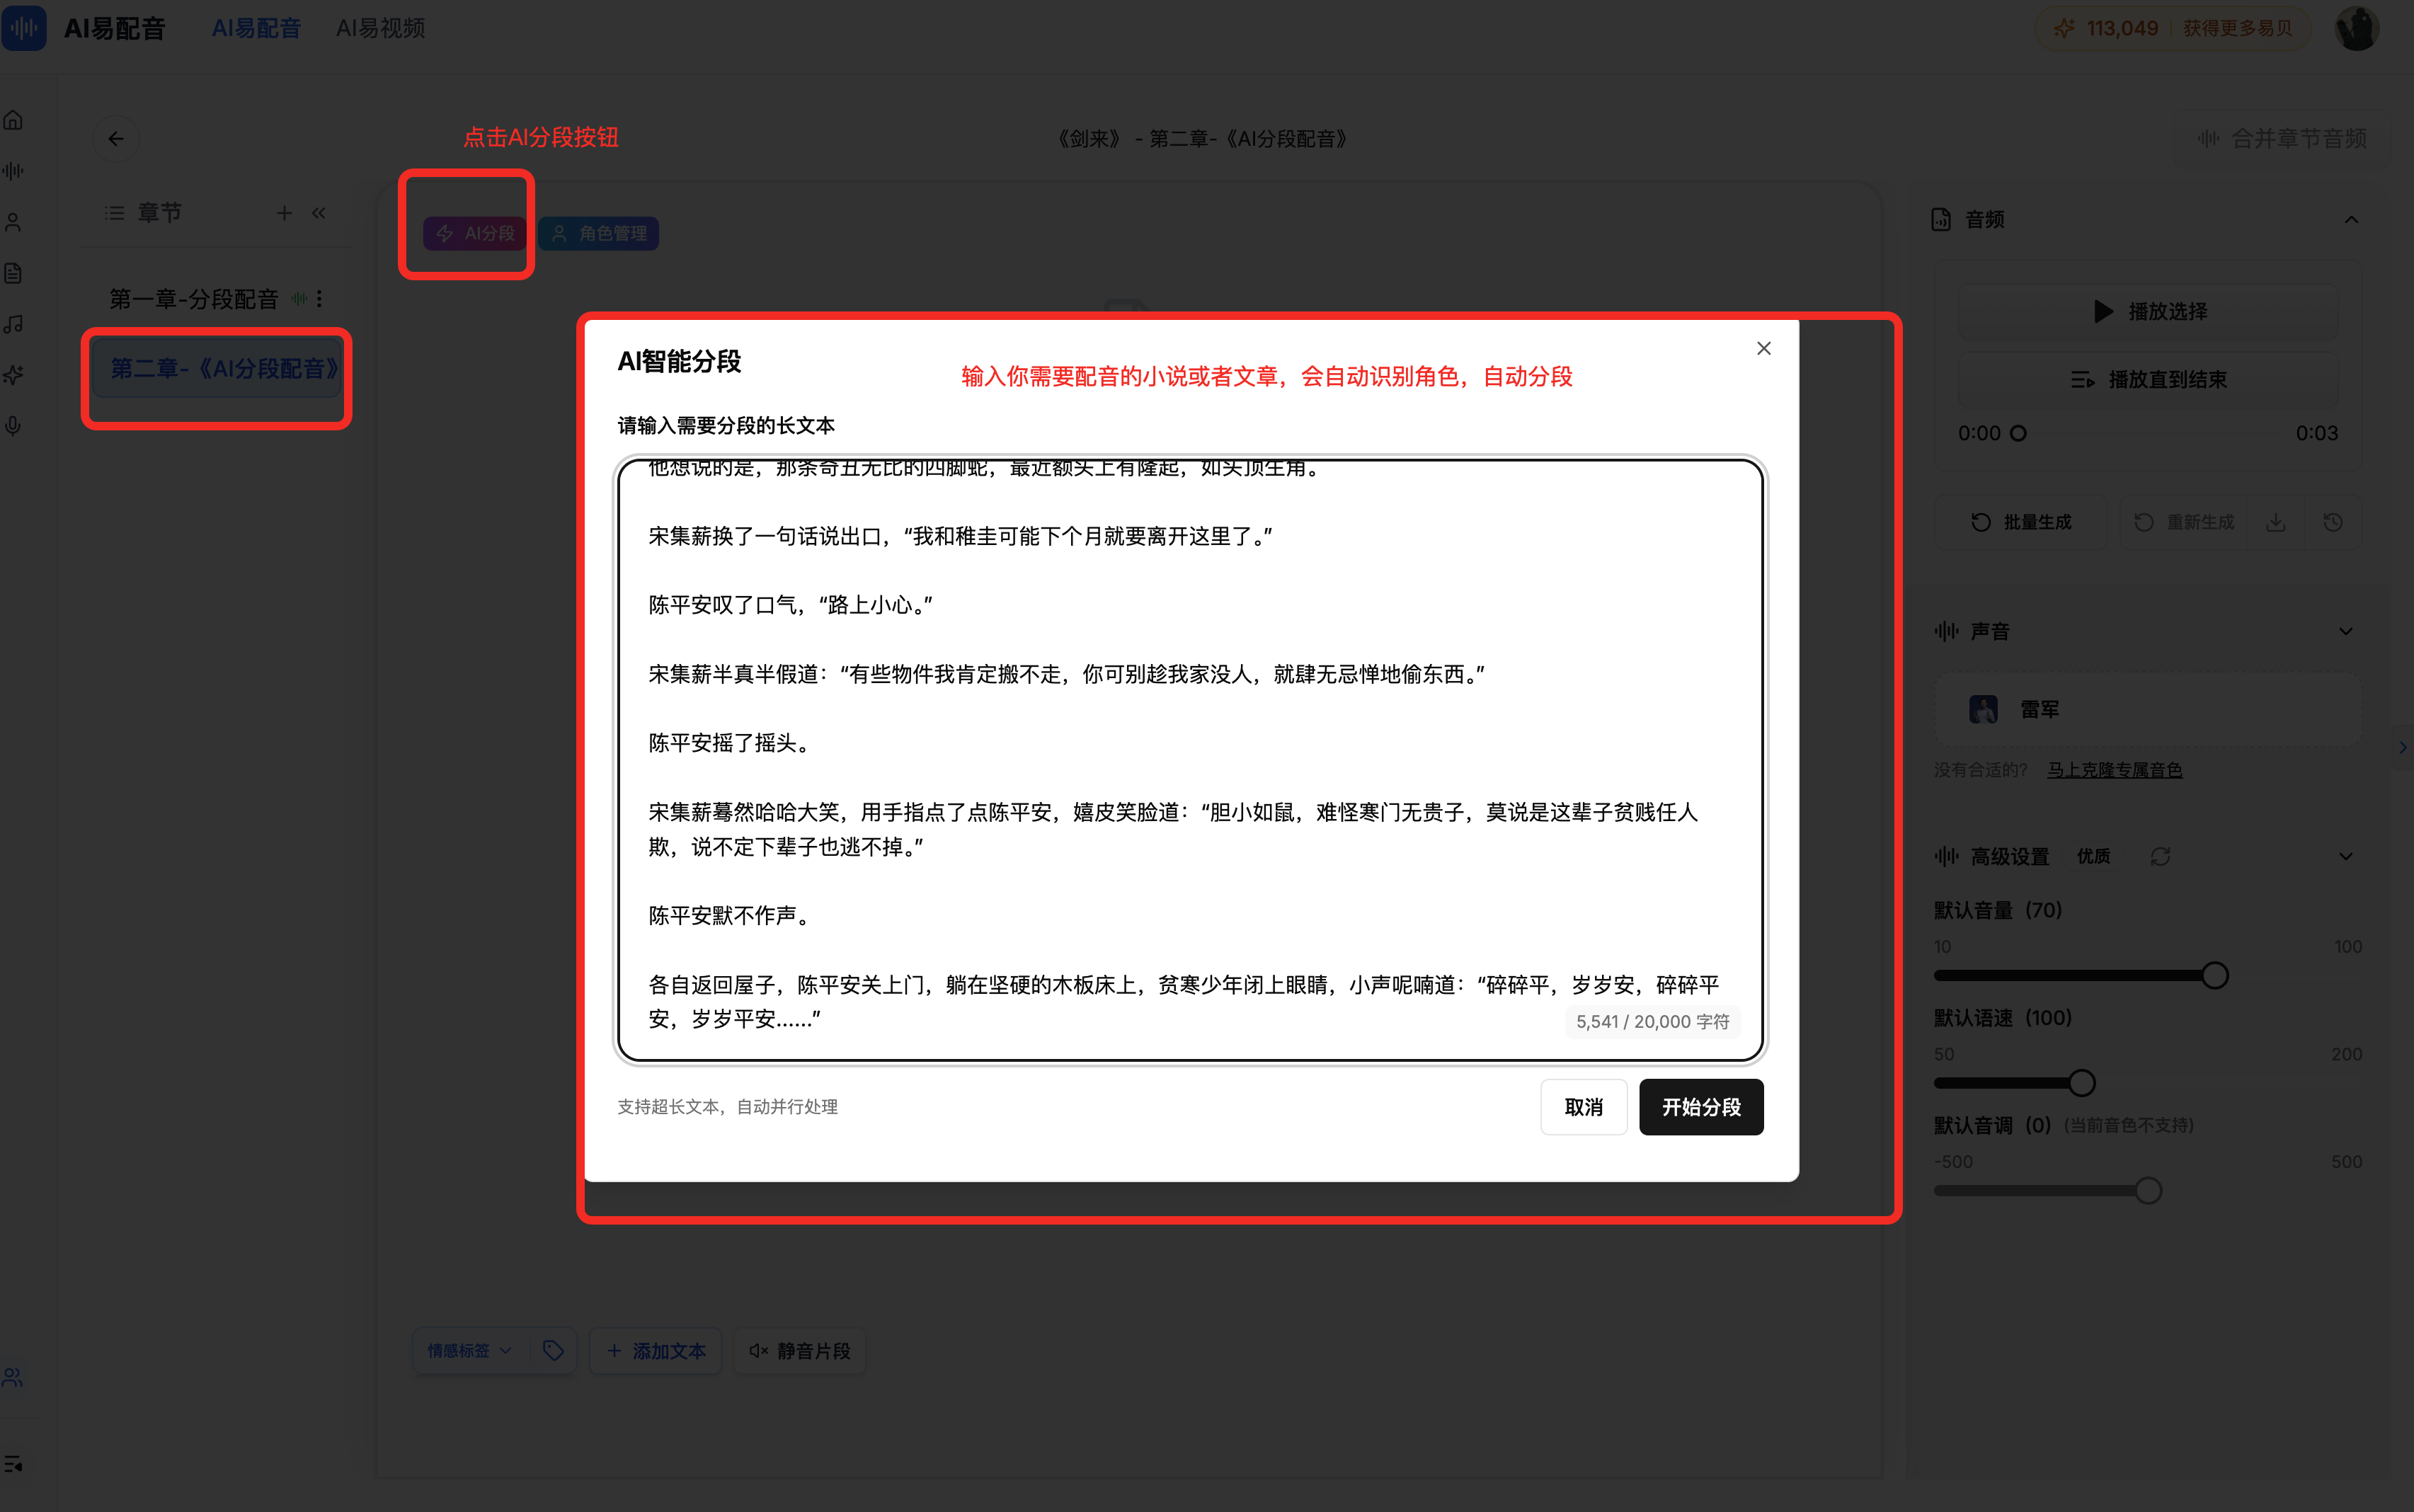2414x1512 pixels.
Task: Open the waveform dubbing icon in sidebar
Action: click(x=14, y=171)
